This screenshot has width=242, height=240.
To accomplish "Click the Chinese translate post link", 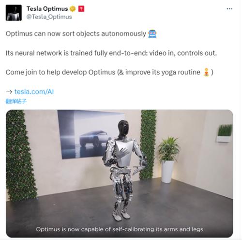I will point(16,101).
